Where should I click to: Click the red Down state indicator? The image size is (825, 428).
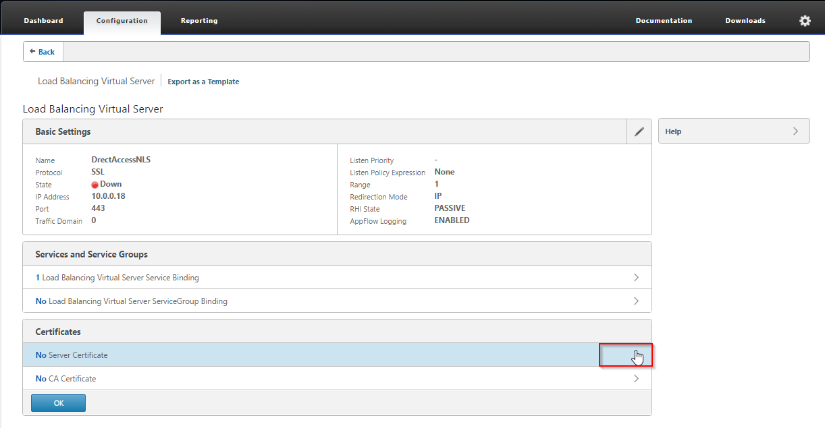95,185
